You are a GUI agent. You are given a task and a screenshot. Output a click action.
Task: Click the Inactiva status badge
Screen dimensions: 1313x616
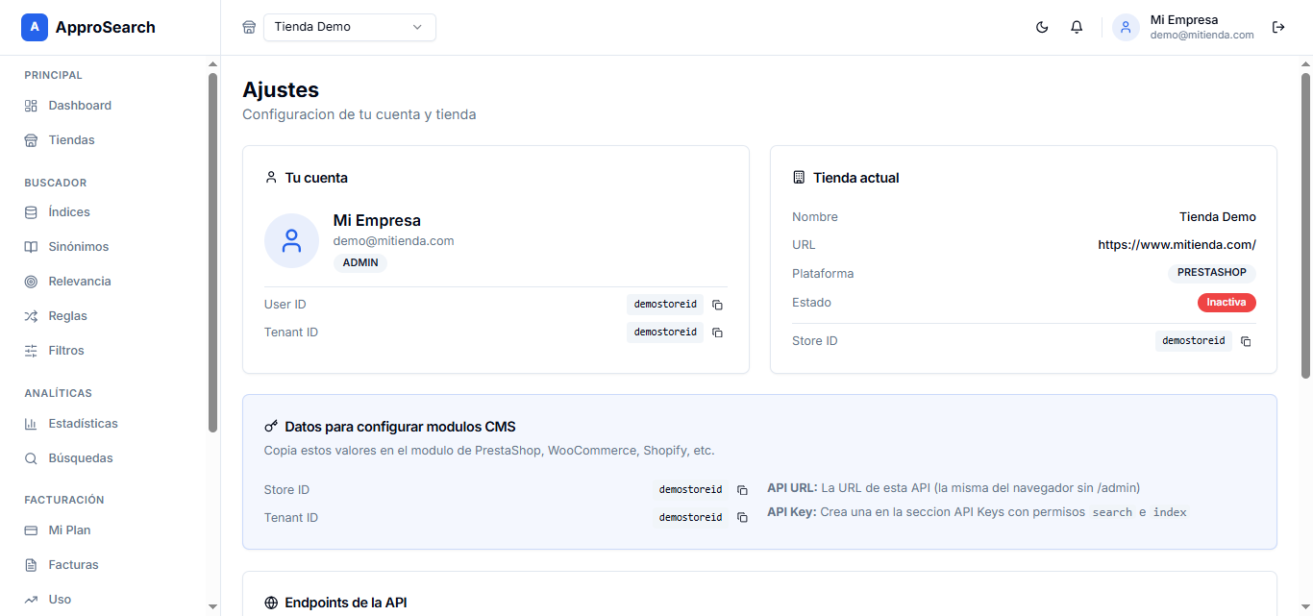pos(1226,303)
